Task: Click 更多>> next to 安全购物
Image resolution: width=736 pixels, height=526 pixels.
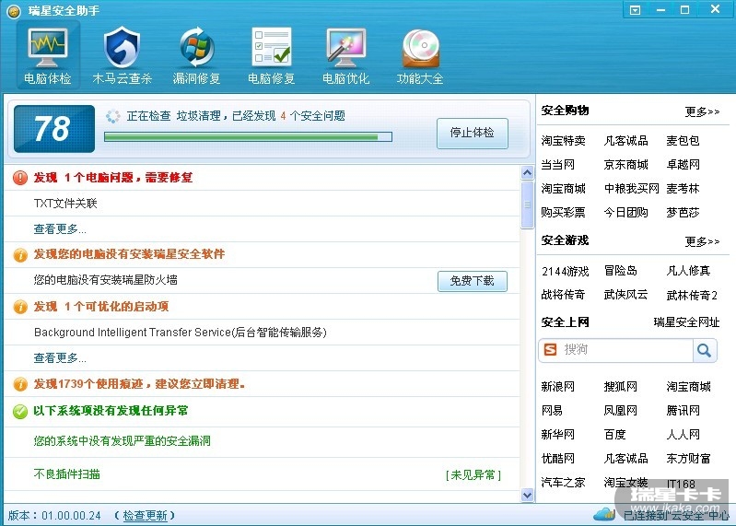Action: coord(702,111)
